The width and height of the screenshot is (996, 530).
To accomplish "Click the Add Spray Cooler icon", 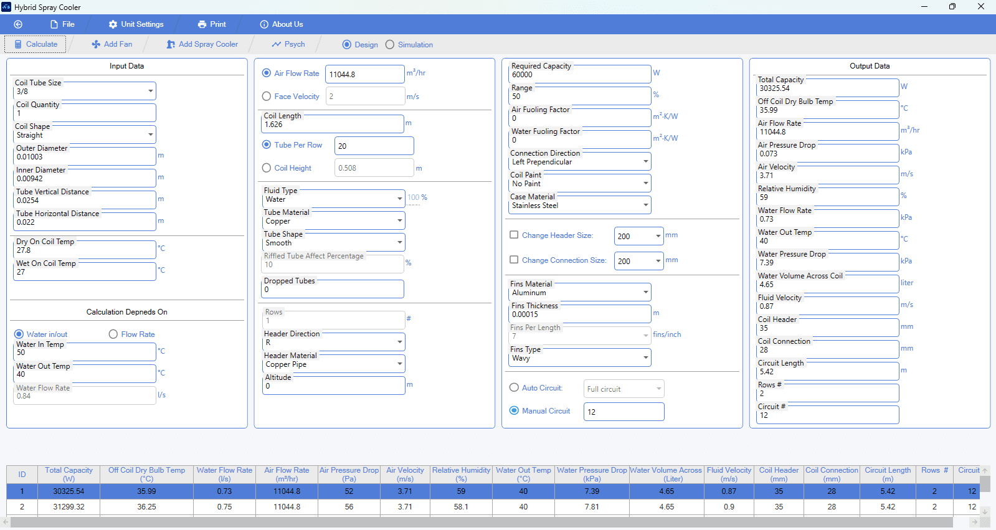I will [171, 44].
